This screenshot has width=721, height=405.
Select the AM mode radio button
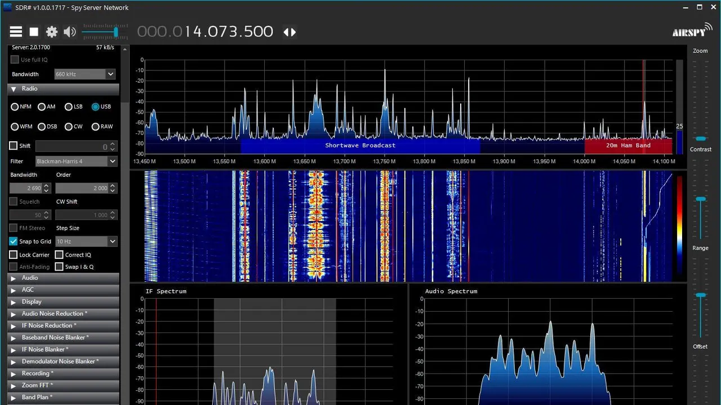pyautogui.click(x=42, y=107)
